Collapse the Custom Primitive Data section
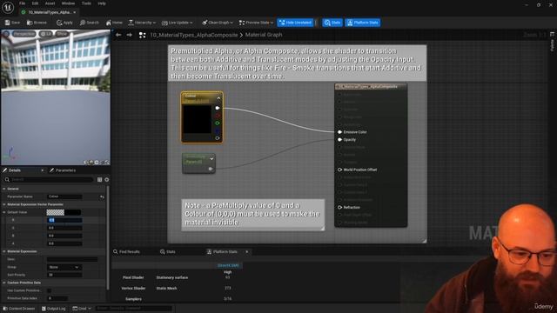This screenshot has width=557, height=313. click(4, 283)
